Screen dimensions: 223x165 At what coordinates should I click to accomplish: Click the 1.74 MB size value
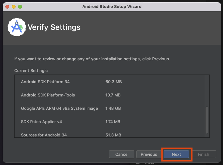pos(113,122)
